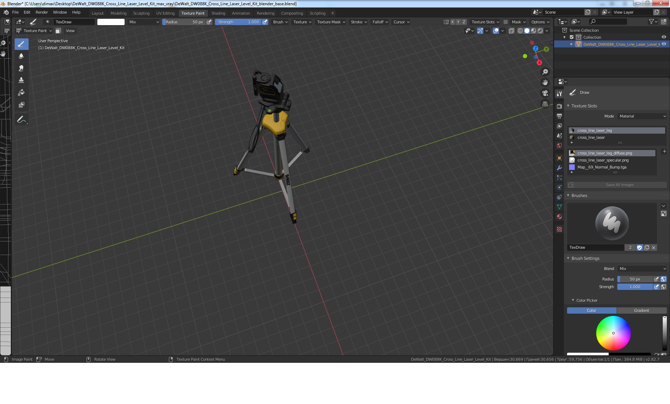Switch to Wireframe viewport shading
Image resolution: width=670 pixels, height=404 pixels.
tap(520, 31)
